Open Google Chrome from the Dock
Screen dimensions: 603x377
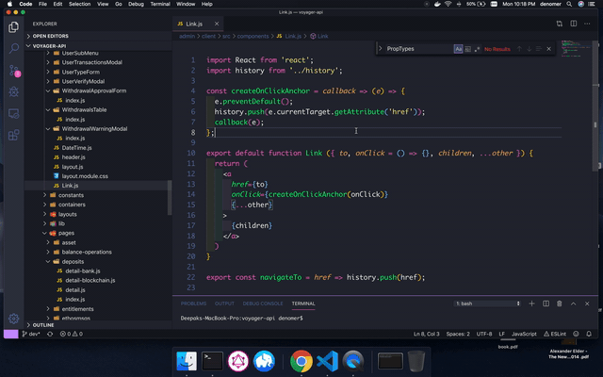coord(301,359)
